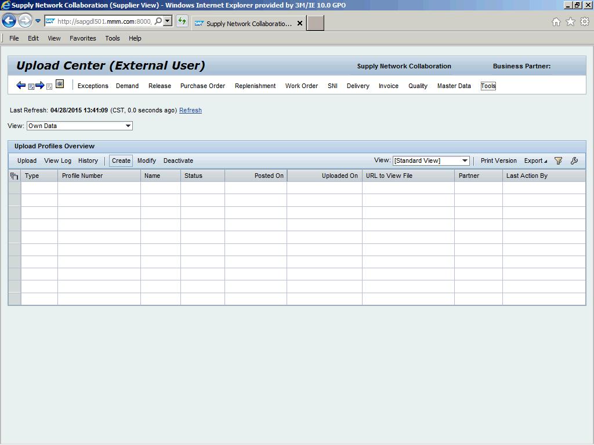594x445 pixels.
Task: Open the Standard View dropdown
Action: (431, 161)
